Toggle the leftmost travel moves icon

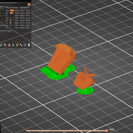[1, 45]
